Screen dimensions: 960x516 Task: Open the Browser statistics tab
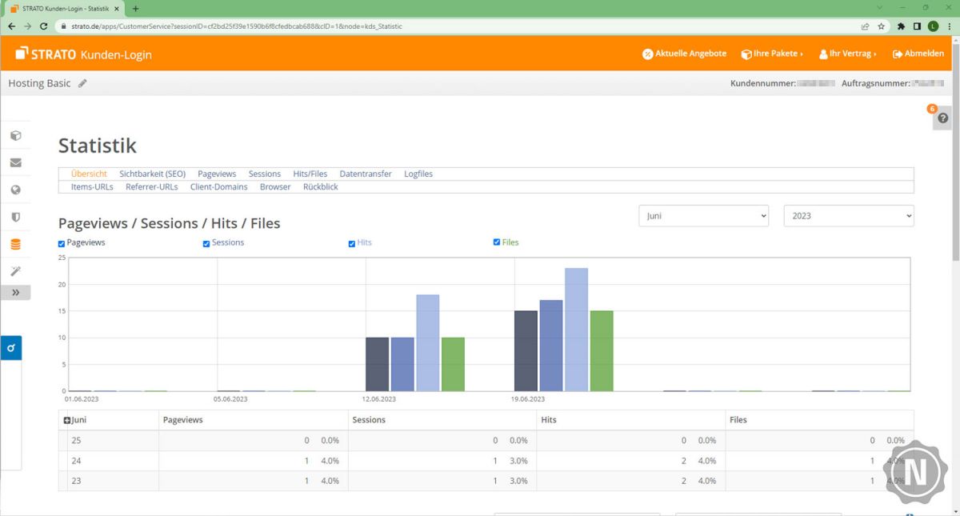(275, 186)
